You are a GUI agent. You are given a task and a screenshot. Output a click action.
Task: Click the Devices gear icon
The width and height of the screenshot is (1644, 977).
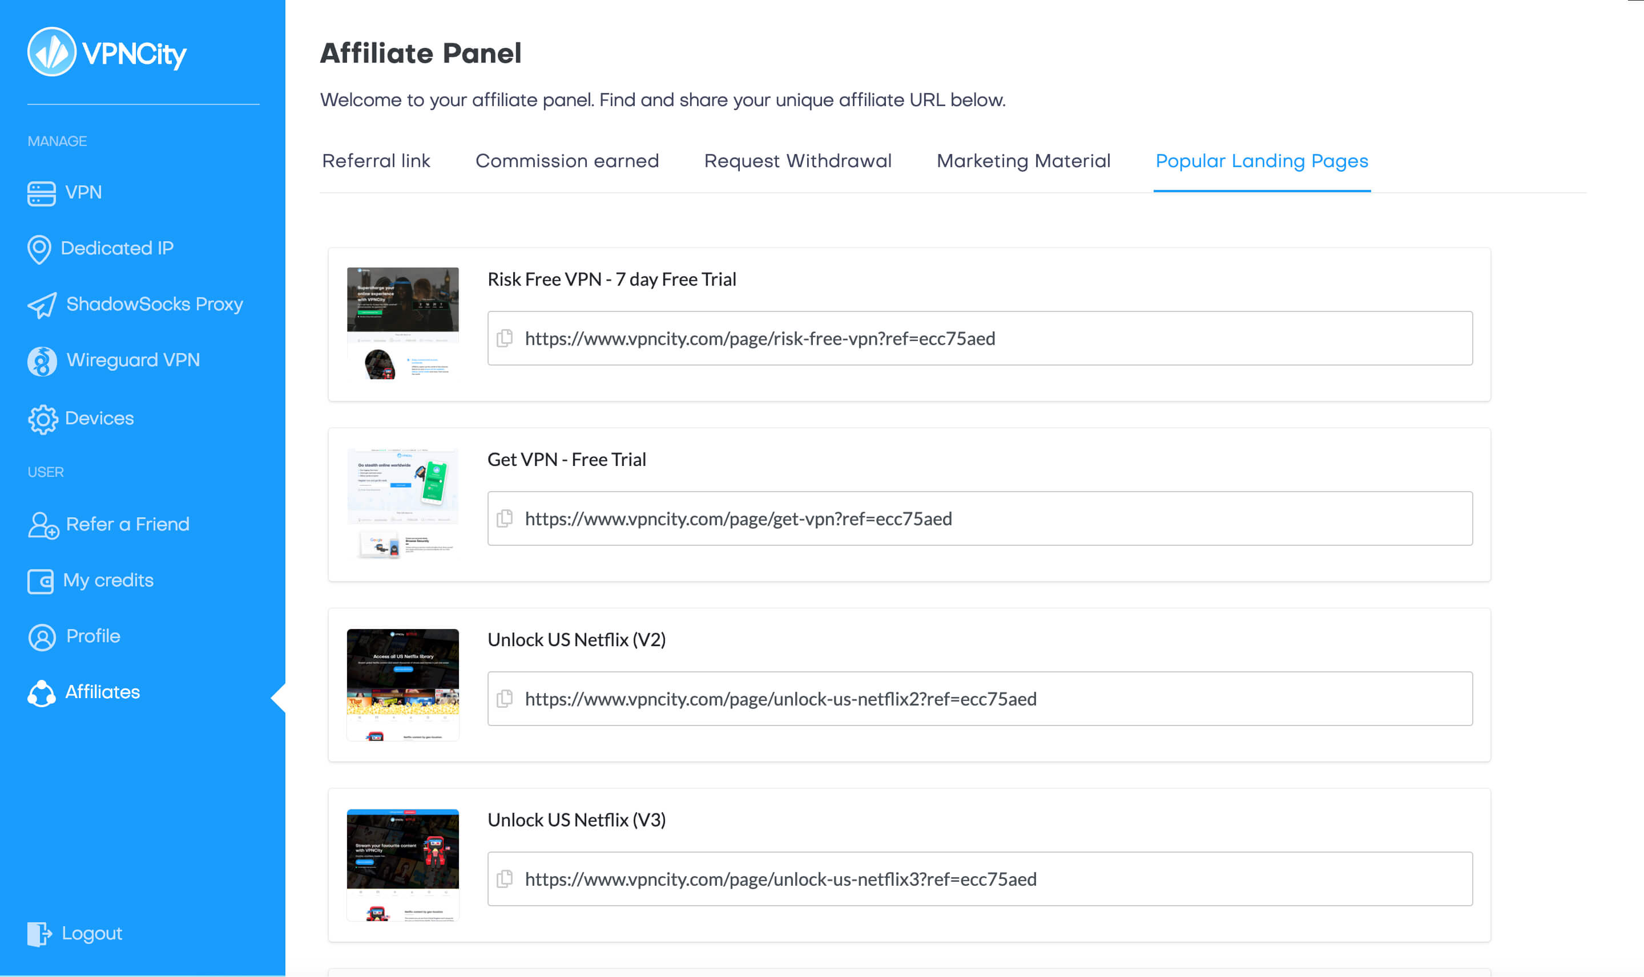coord(42,419)
